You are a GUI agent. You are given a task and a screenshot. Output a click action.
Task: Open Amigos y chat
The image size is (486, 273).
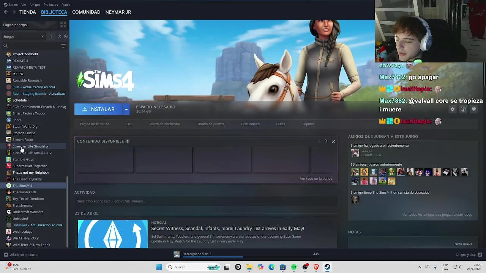click(469, 255)
